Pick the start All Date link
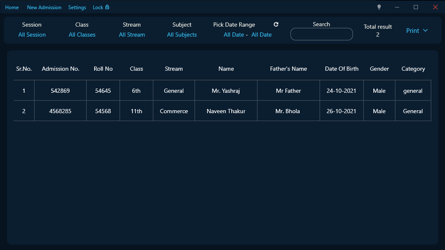Screen dimensions: 445x250 click(x=234, y=35)
